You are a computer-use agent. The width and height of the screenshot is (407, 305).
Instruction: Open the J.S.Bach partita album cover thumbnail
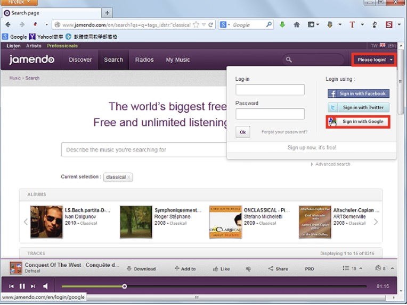(46, 222)
